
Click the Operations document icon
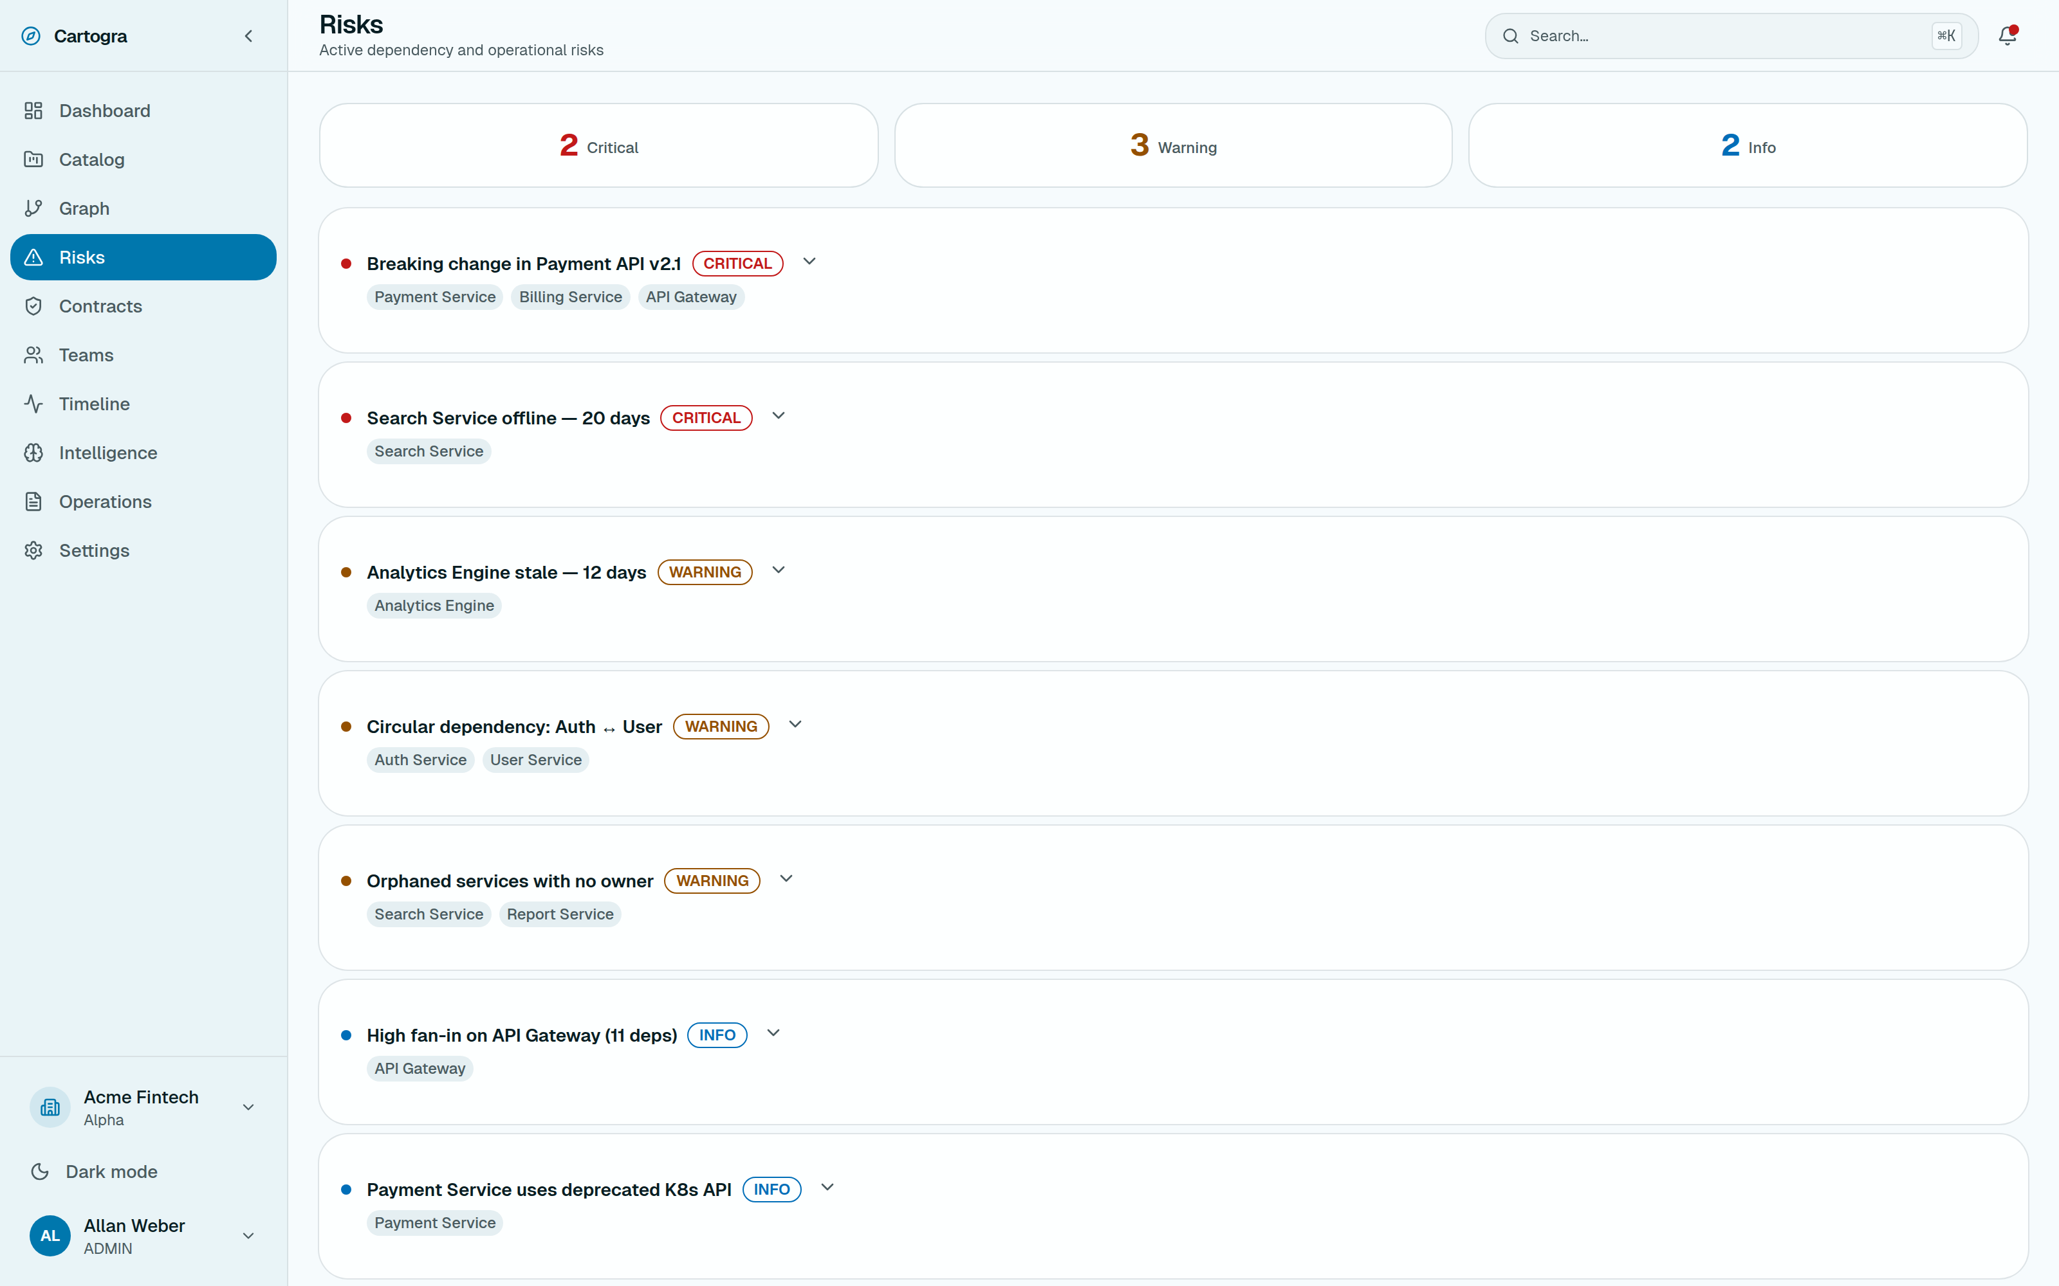33,502
